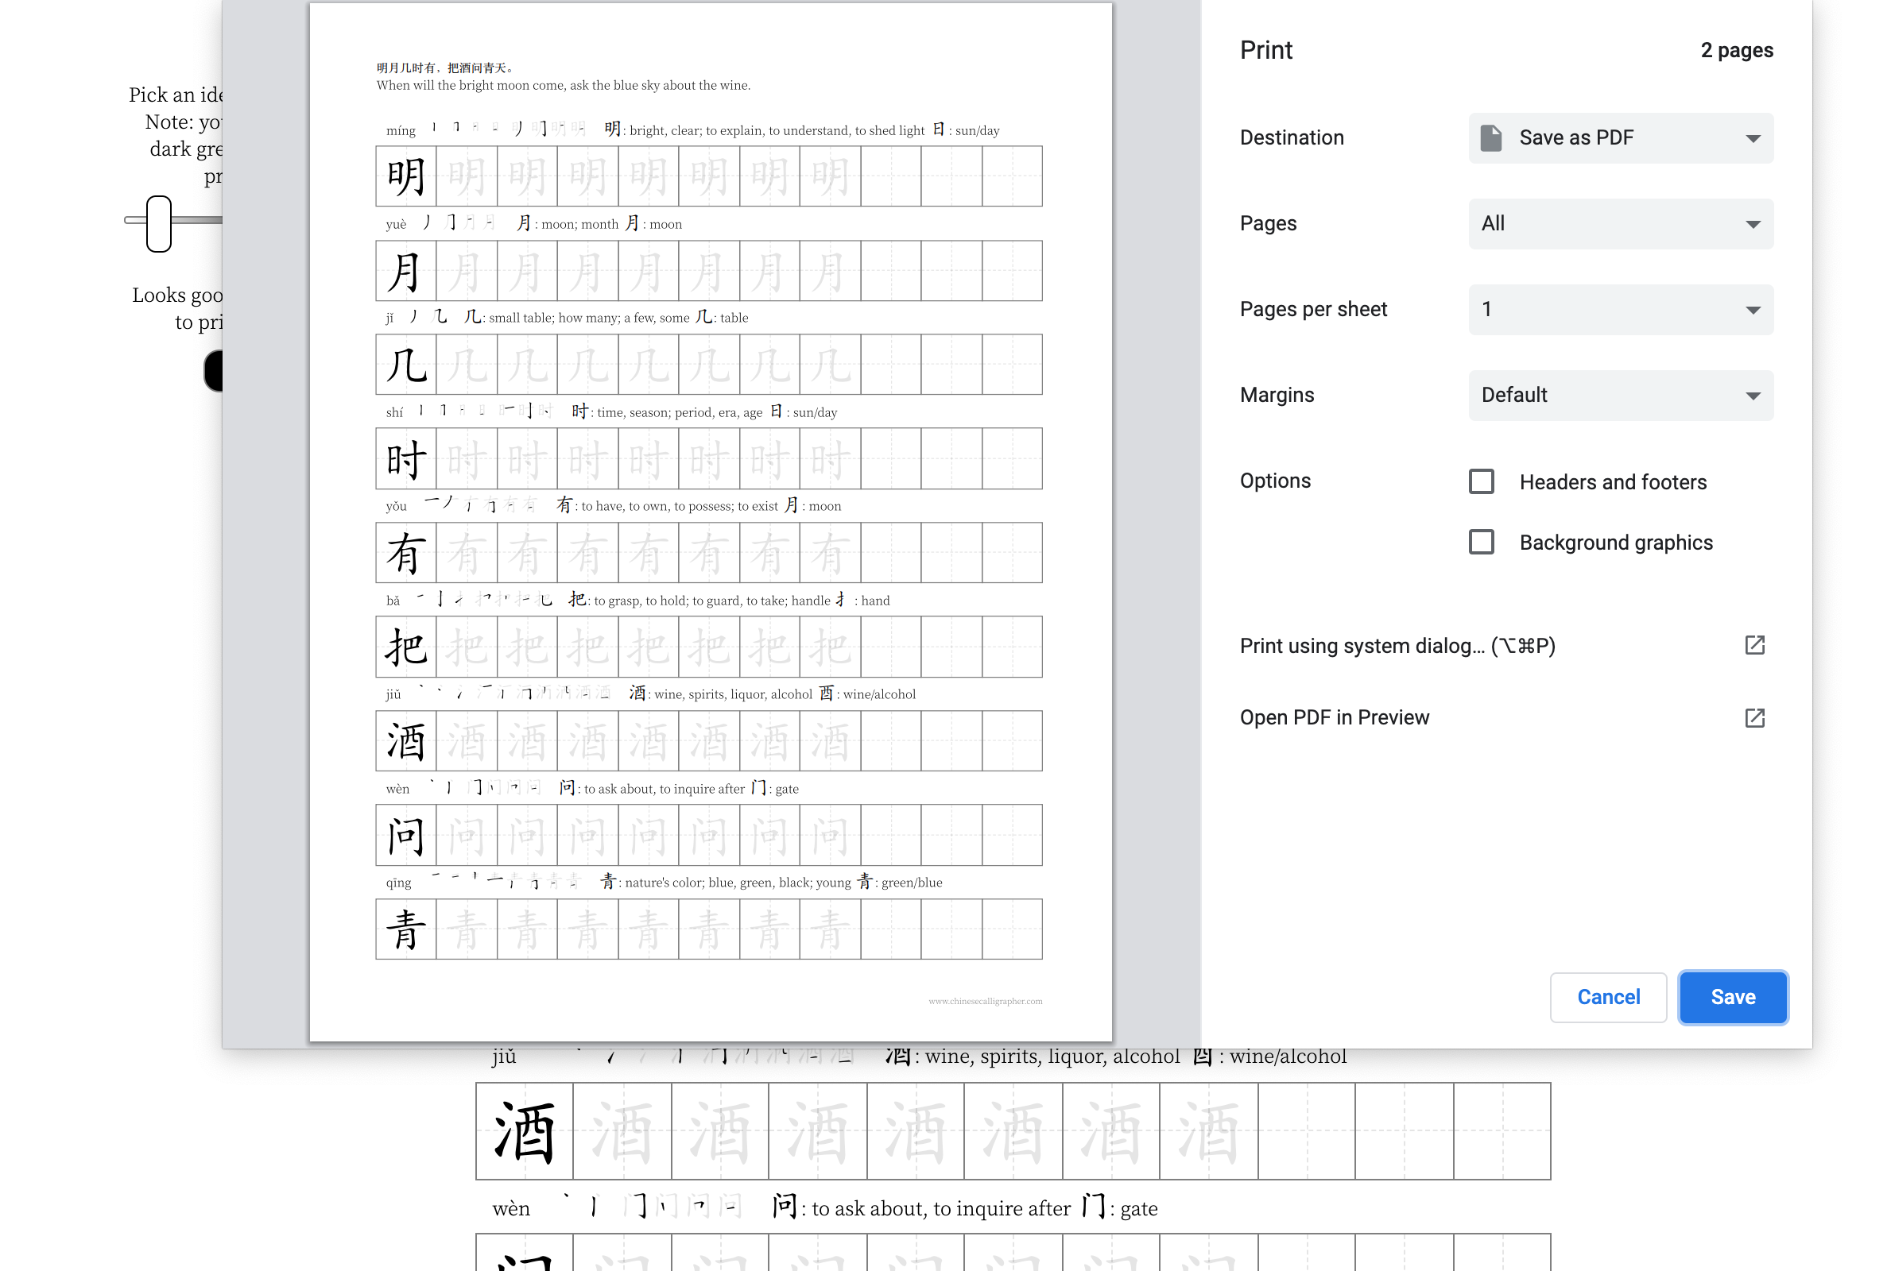Click the Print dialog title
1891x1271 pixels.
[x=1265, y=50]
